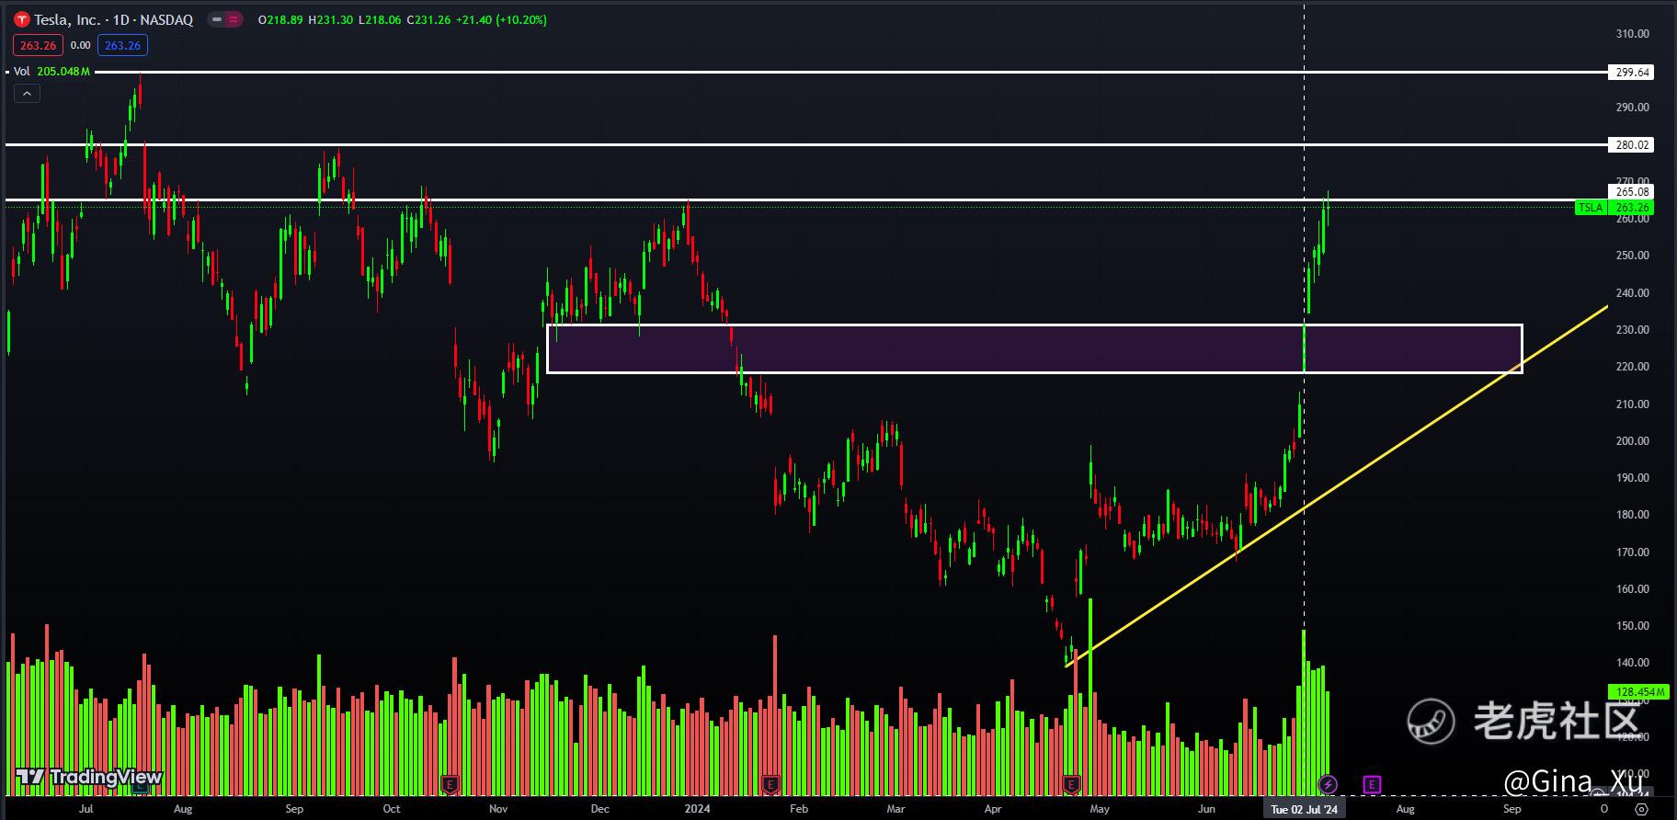Click the 299.64 price label on axis

[1632, 72]
